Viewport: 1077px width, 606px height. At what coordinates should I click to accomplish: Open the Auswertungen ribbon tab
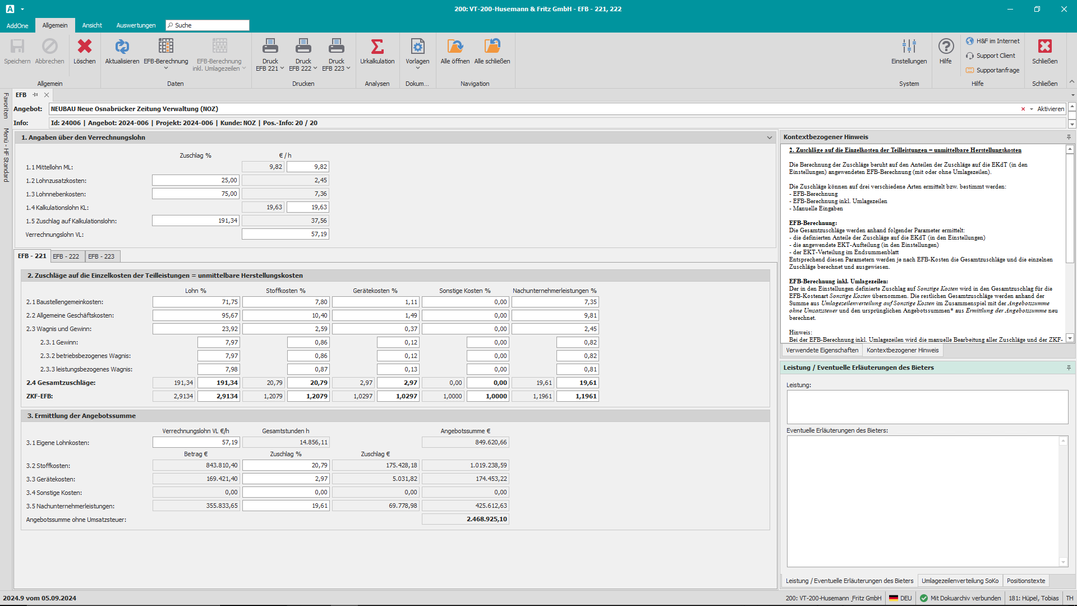tap(136, 25)
